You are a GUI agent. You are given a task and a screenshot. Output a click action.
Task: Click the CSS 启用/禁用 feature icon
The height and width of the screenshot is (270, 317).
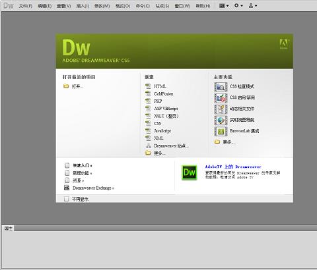pos(221,98)
